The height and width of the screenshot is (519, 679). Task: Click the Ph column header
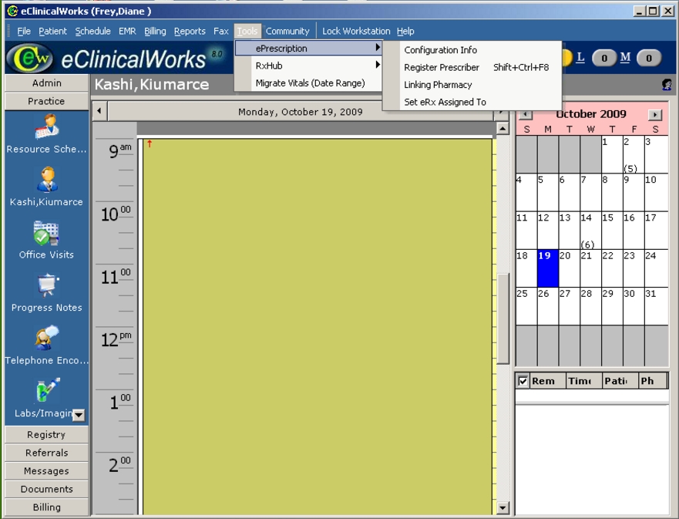(x=653, y=381)
